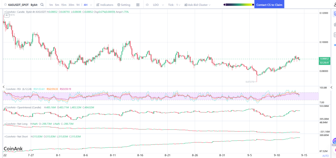Click the left collapse arrow beside the RSI panel
The height and width of the screenshot is (158, 336).
(x=4, y=87)
